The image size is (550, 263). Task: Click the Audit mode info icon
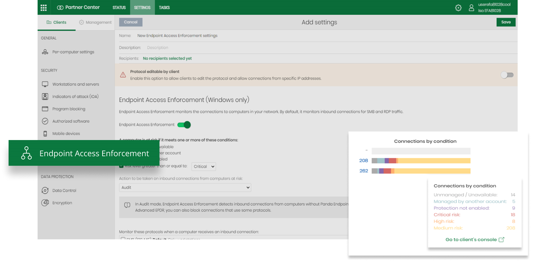(127, 205)
